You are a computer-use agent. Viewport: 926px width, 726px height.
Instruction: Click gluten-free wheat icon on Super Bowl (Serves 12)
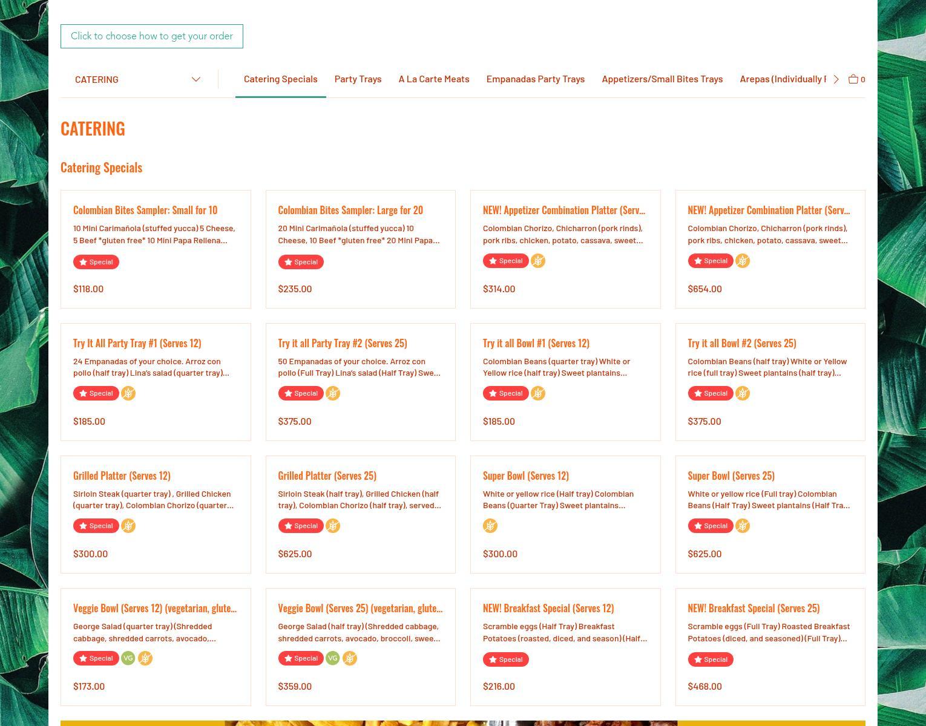(x=490, y=526)
